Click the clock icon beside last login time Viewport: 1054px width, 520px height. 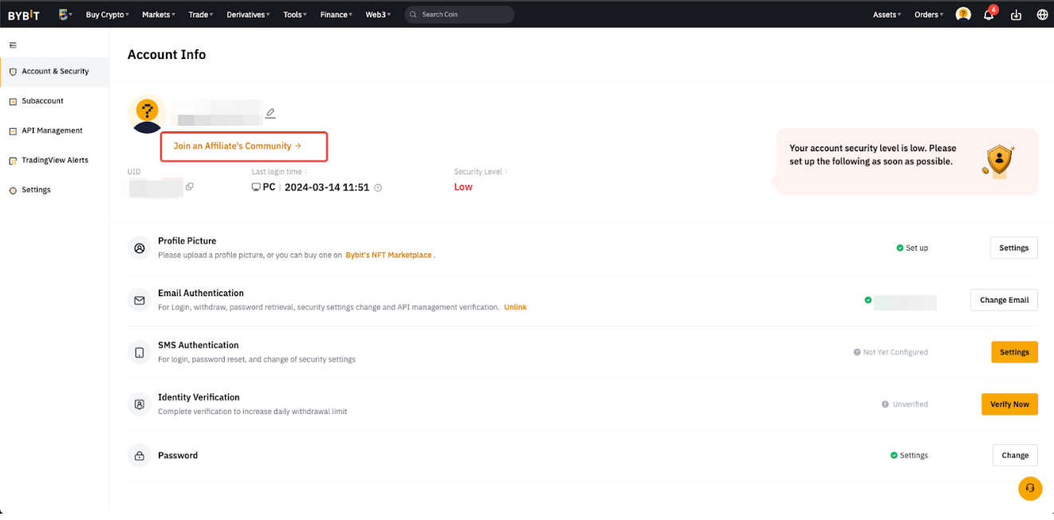(377, 187)
